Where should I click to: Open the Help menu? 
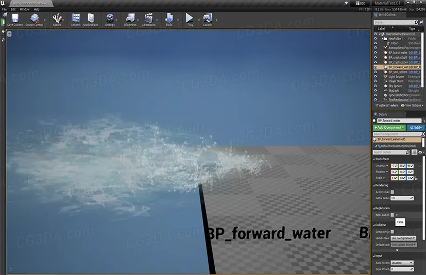pyautogui.click(x=37, y=9)
